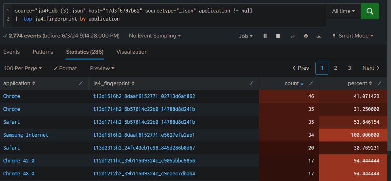Sort by application column arrows
Screen dimensions: 391x181
point(34,83)
